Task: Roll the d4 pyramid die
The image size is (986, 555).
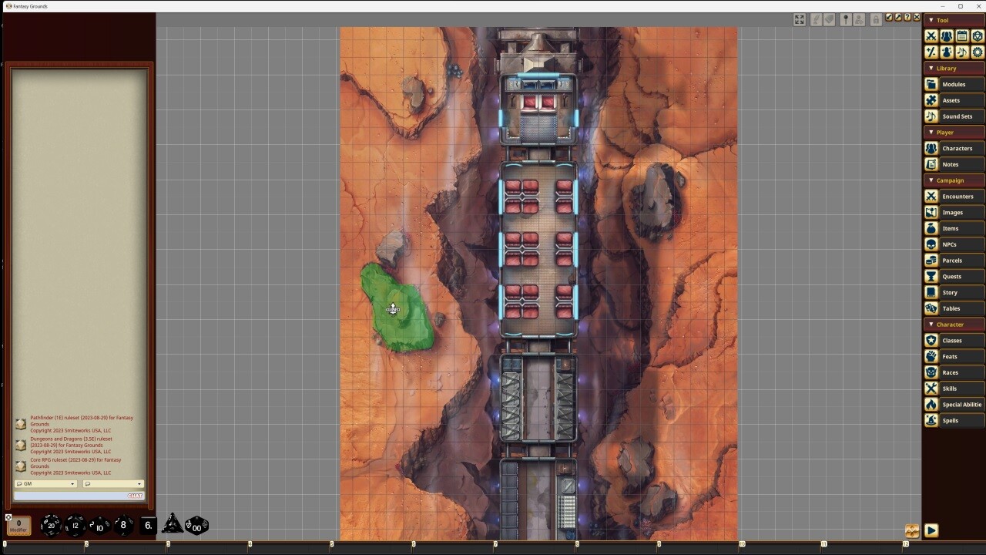Action: (x=173, y=525)
